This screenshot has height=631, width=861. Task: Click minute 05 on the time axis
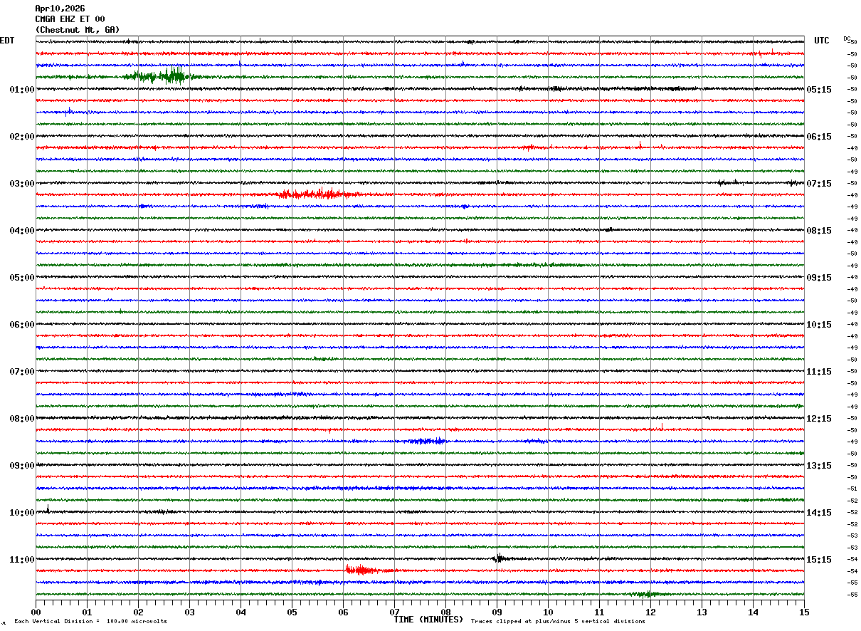click(292, 612)
